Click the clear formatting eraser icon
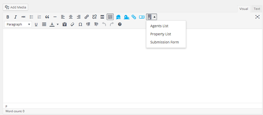This screenshot has width=263, height=115. 72,24
